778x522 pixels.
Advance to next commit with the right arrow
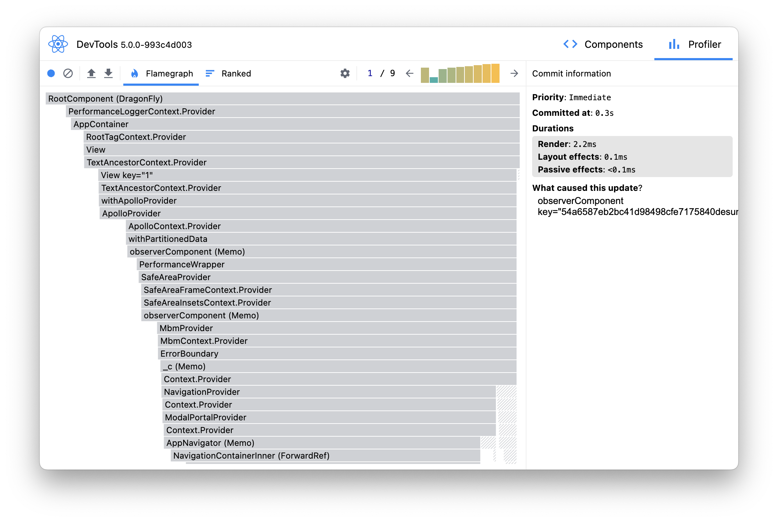click(x=514, y=73)
